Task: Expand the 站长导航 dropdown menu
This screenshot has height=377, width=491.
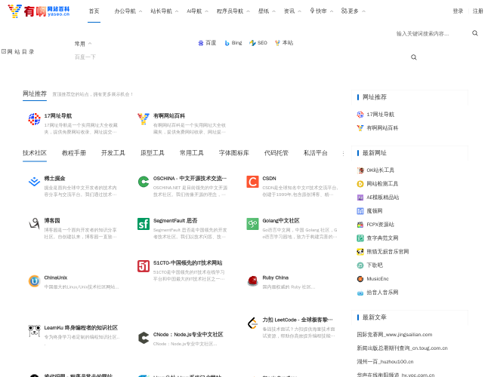Action: click(165, 11)
